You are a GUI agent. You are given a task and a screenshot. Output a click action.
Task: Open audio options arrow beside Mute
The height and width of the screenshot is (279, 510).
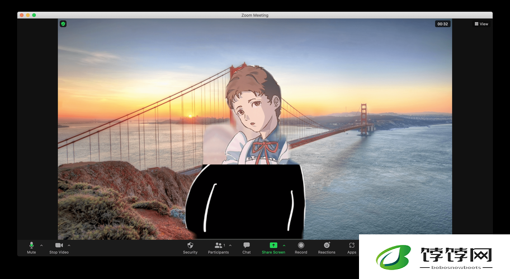[41, 246]
